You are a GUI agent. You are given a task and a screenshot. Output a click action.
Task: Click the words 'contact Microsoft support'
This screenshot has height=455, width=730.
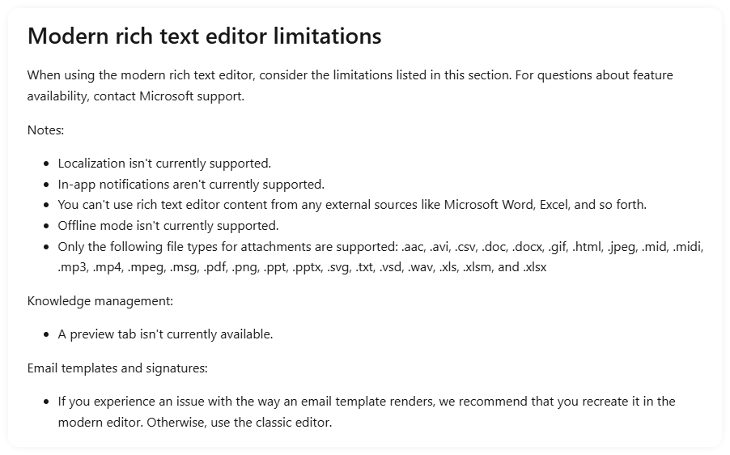pyautogui.click(x=168, y=96)
